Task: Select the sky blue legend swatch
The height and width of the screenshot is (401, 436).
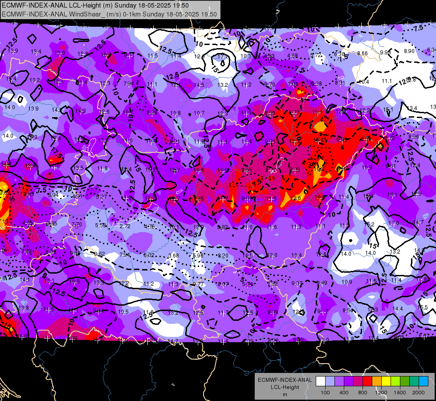Action: pos(424,381)
